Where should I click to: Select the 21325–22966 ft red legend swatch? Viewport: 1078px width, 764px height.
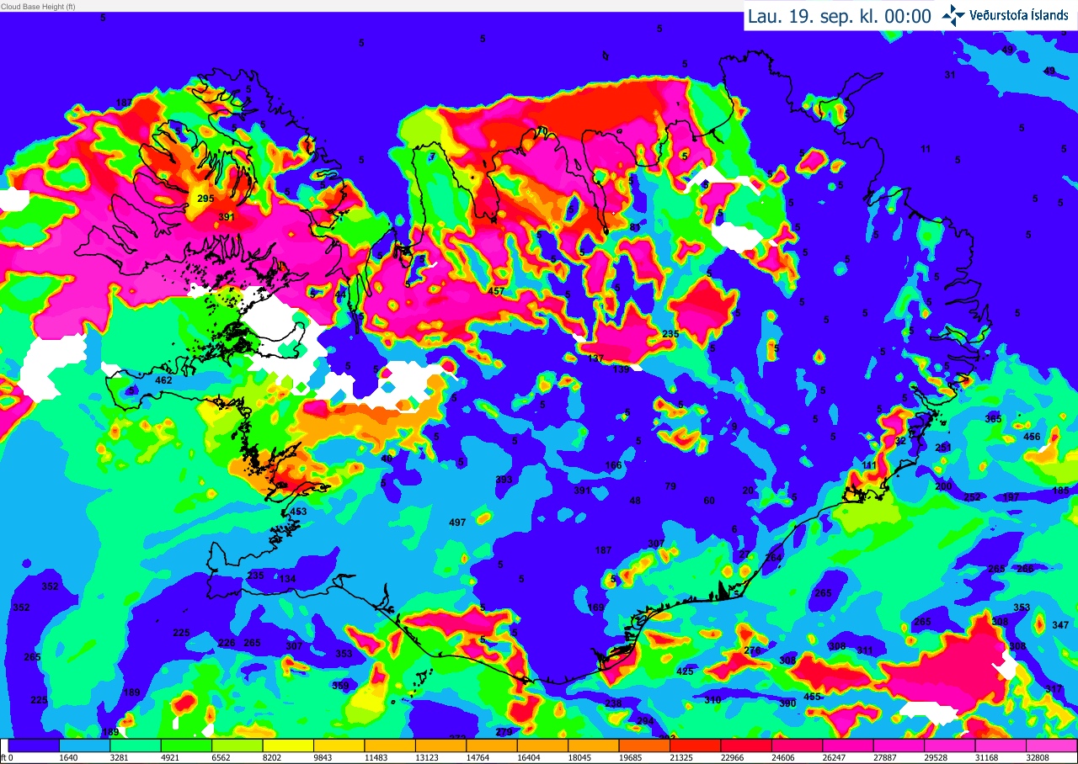(x=696, y=745)
